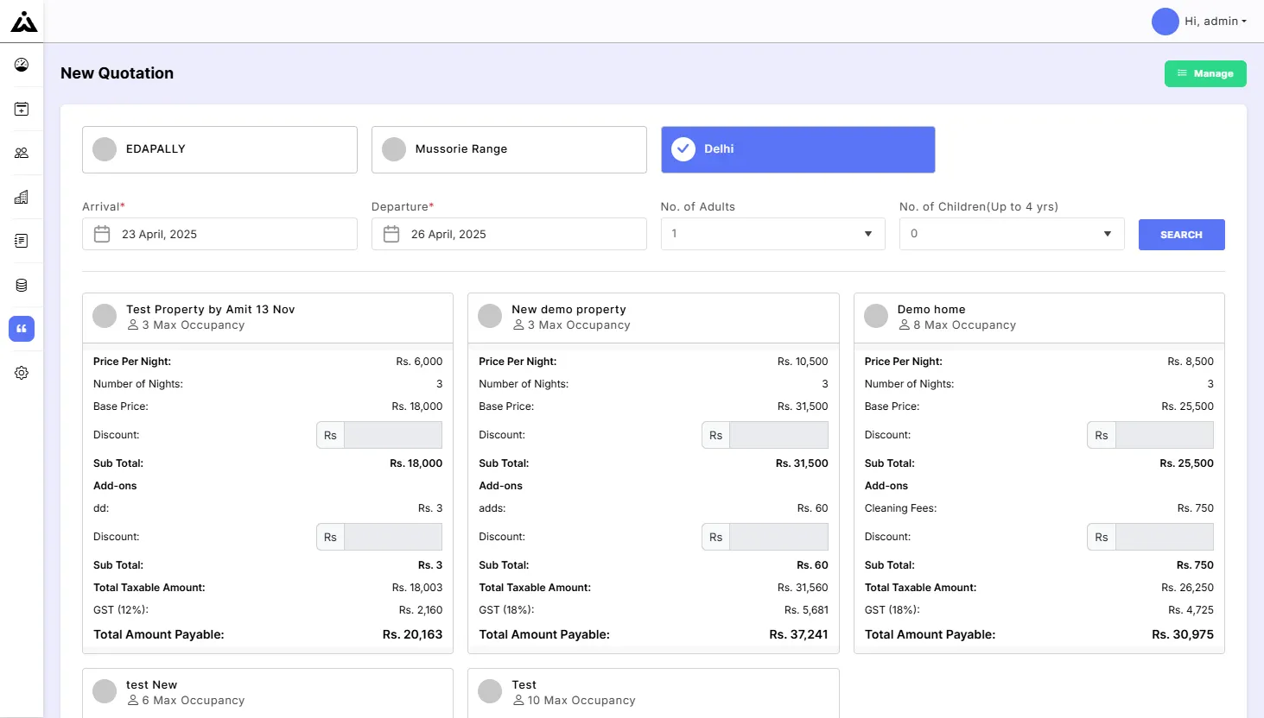
Task: Click the green Manage button
Action: (1204, 73)
